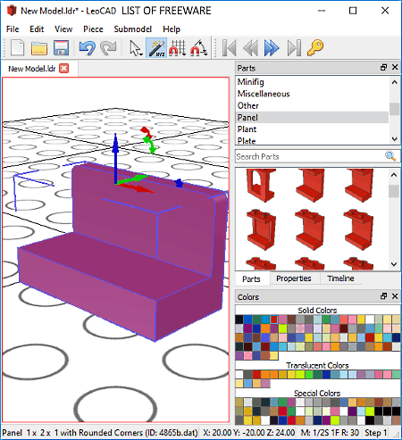This screenshot has width=402, height=440.
Task: Open rotation snap dropdown arrow
Action: click(x=205, y=54)
